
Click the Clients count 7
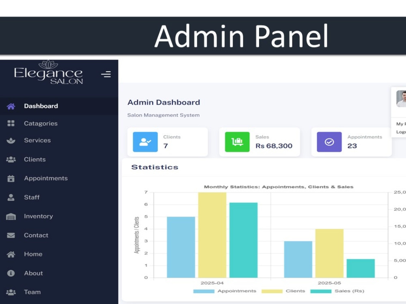(x=166, y=146)
